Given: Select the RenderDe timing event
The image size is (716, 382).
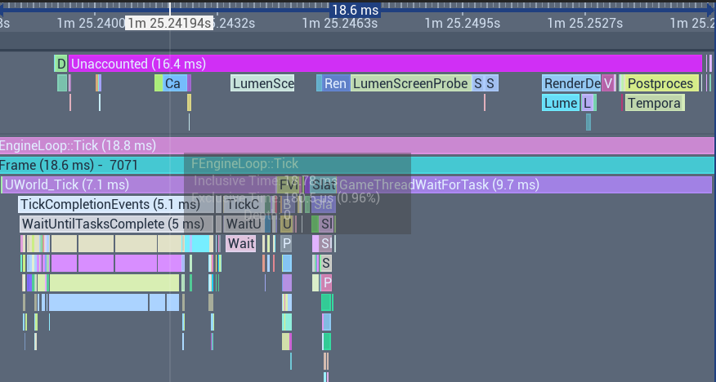Looking at the screenshot, I should pos(571,83).
